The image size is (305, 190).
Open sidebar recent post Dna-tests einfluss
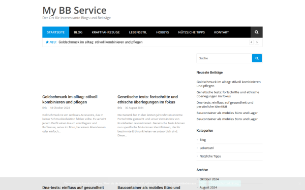[x=225, y=104]
